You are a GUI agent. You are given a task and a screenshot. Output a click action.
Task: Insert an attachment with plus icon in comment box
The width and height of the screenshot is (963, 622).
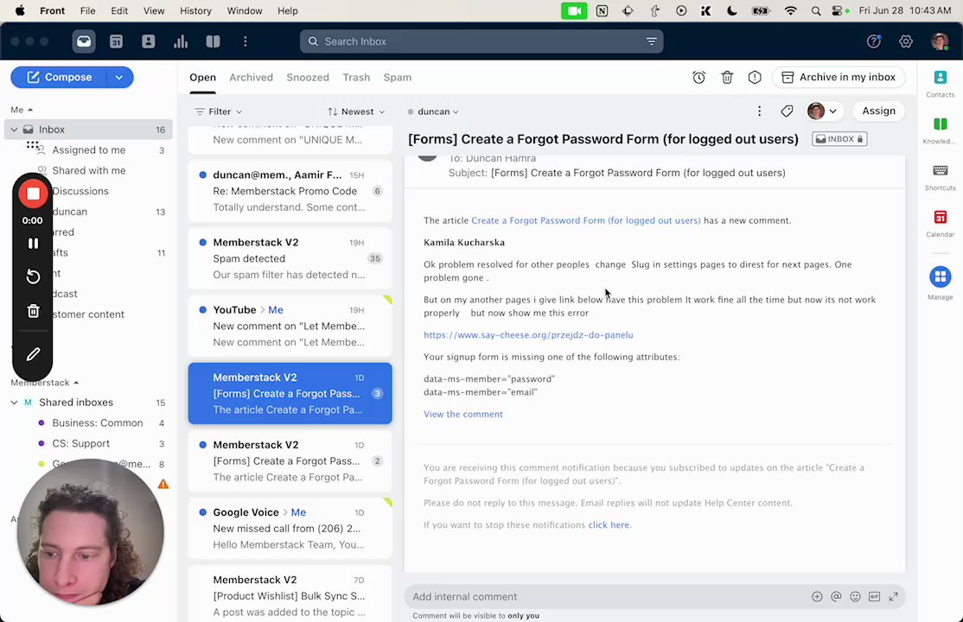point(817,596)
